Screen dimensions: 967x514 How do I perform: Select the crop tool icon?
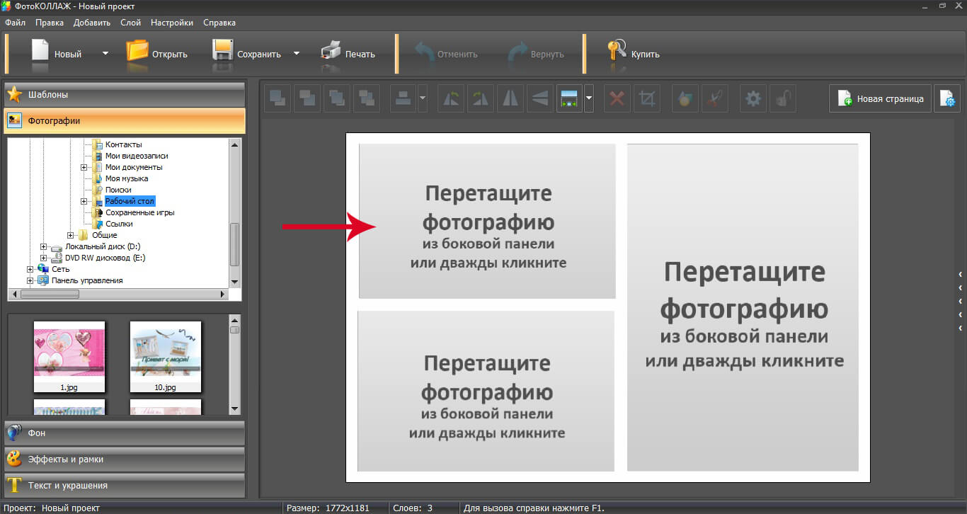[646, 98]
